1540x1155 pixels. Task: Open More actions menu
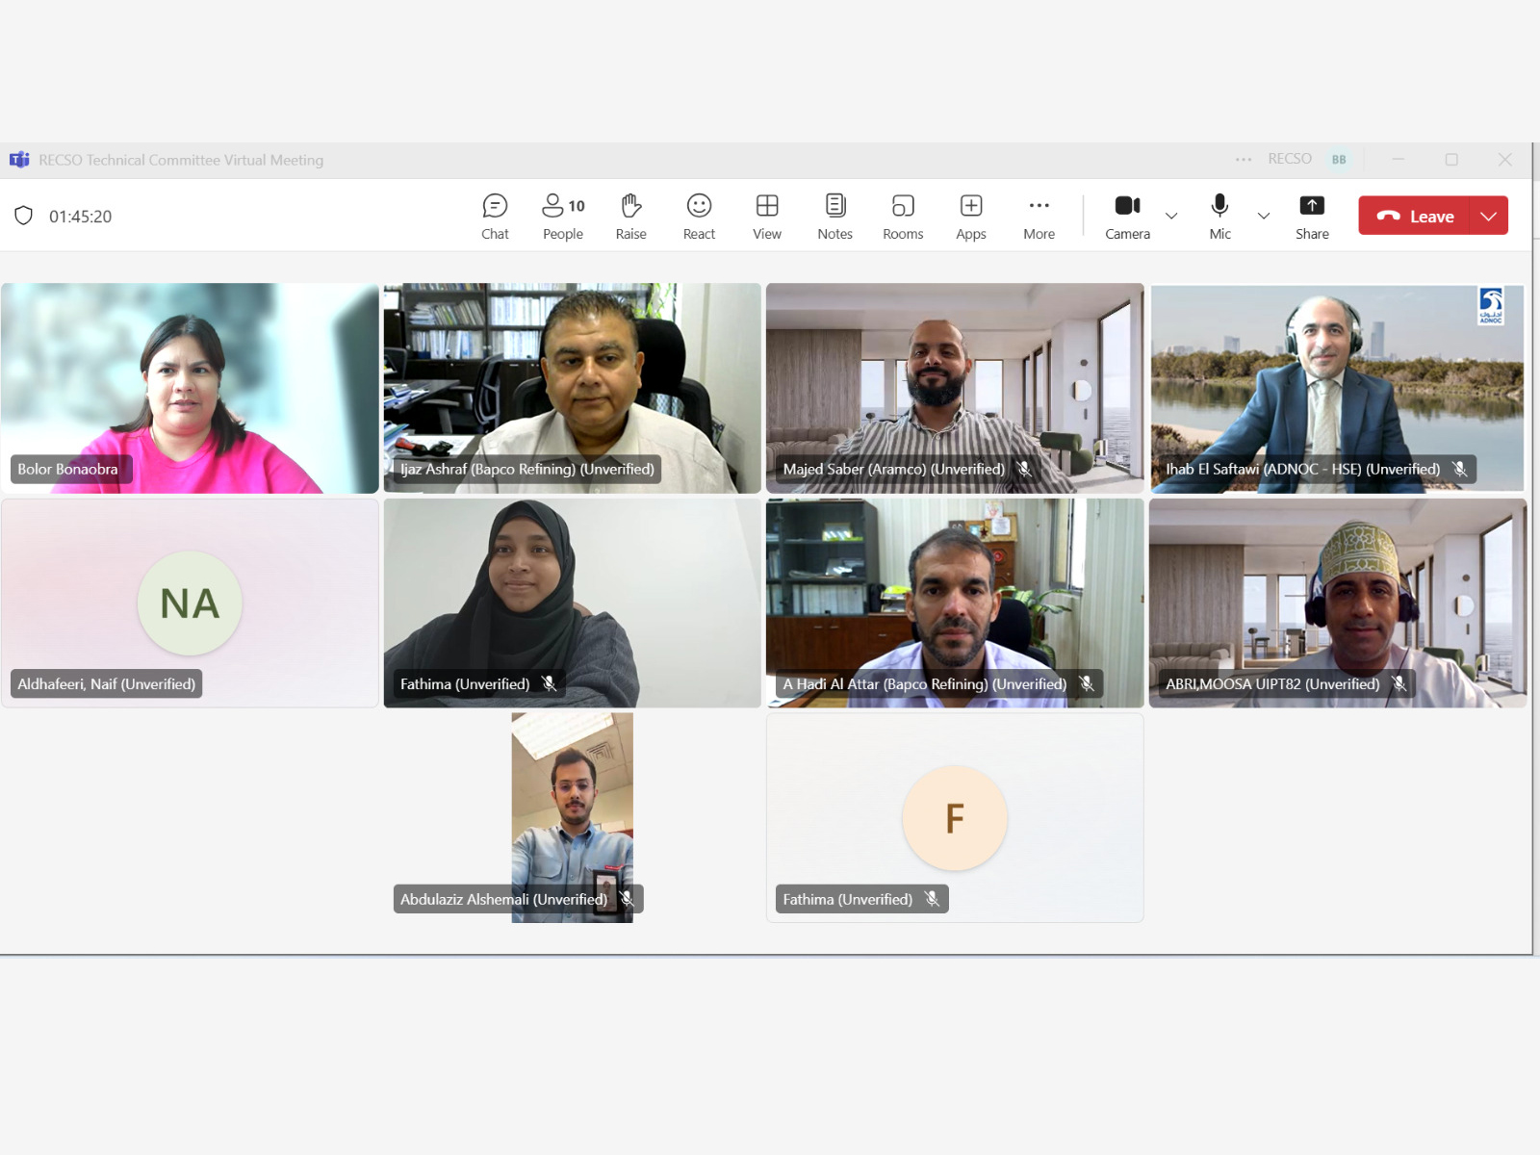(1039, 217)
